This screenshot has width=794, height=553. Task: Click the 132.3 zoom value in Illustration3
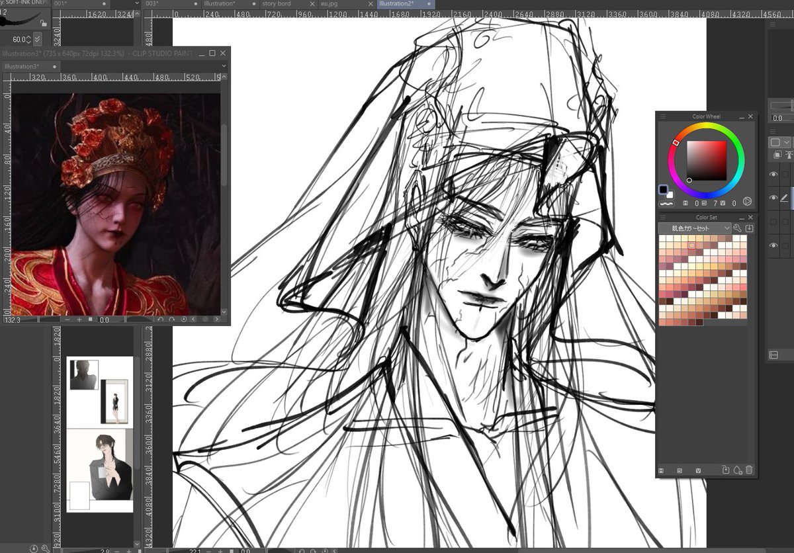coord(12,319)
